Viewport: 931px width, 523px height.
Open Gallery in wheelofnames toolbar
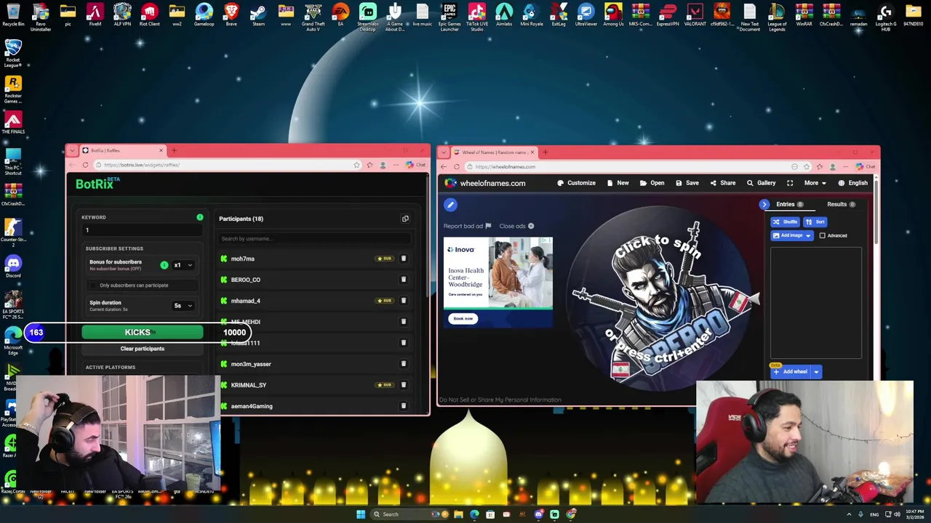coord(761,183)
